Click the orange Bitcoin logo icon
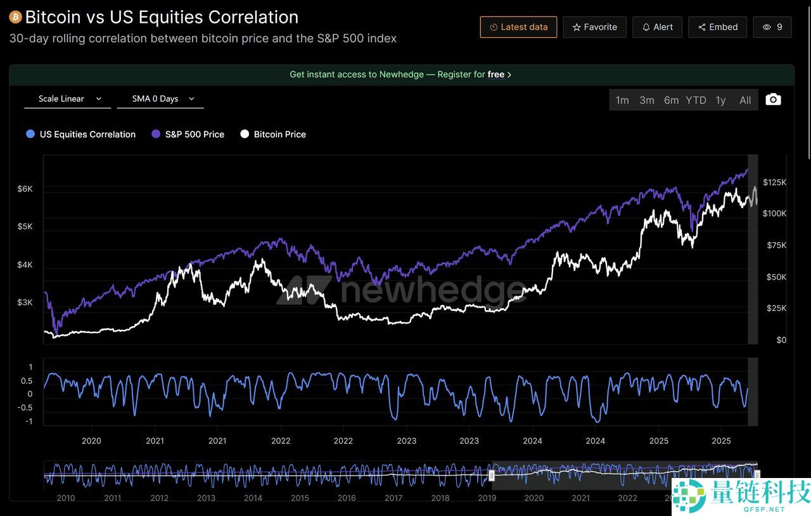Viewport: 811px width, 516px height. pos(15,17)
